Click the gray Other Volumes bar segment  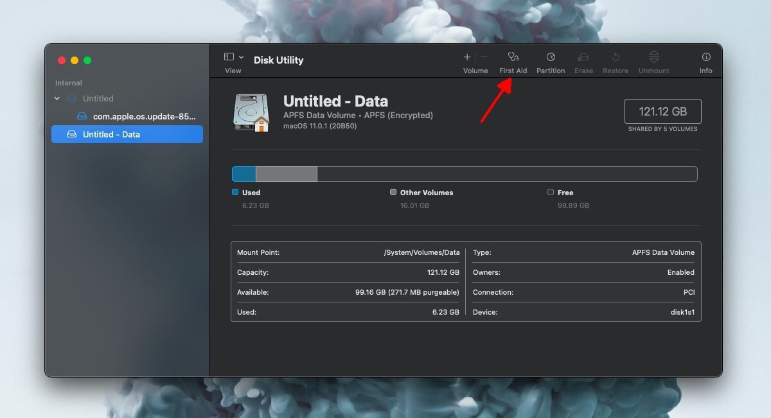point(286,174)
